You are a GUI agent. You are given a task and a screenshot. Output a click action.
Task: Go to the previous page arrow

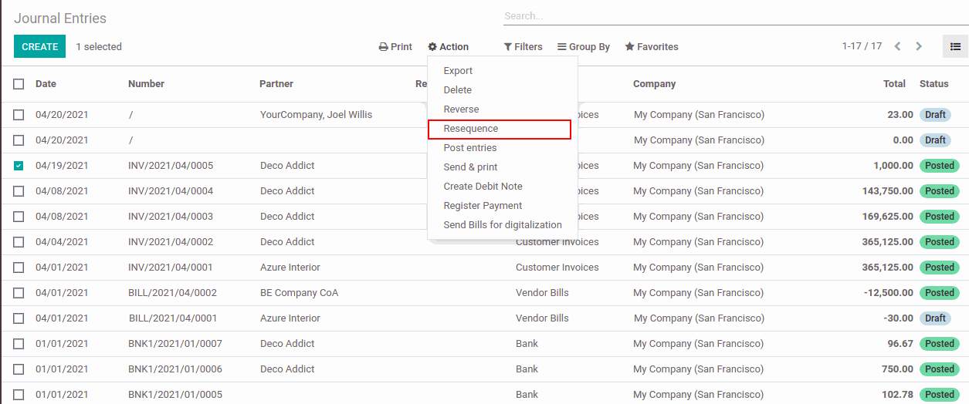(897, 47)
